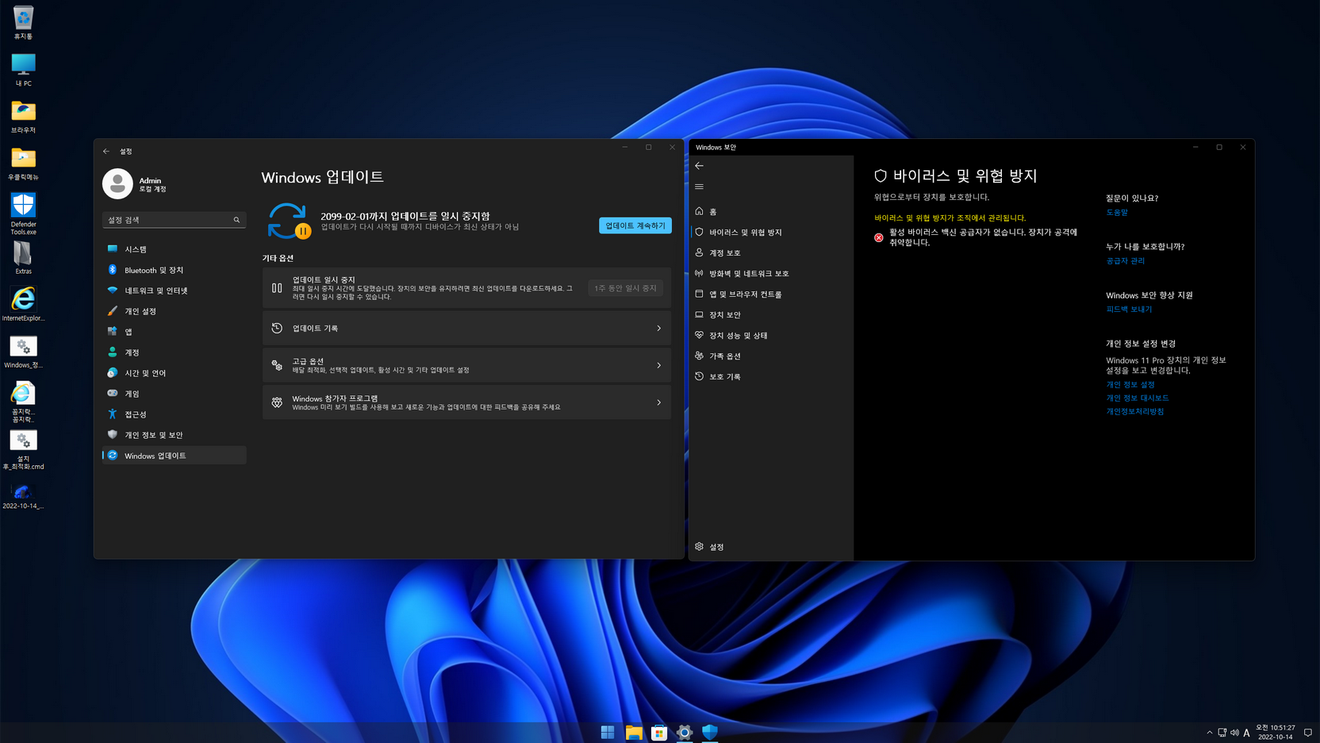Screen dimensions: 1320x743
Task: Go back in the Windows Security window
Action: (699, 166)
